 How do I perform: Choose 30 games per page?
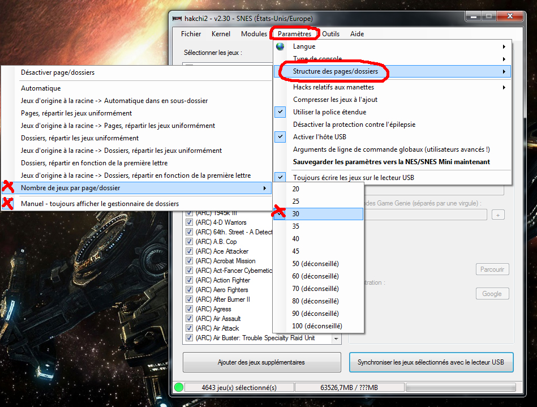click(x=318, y=214)
